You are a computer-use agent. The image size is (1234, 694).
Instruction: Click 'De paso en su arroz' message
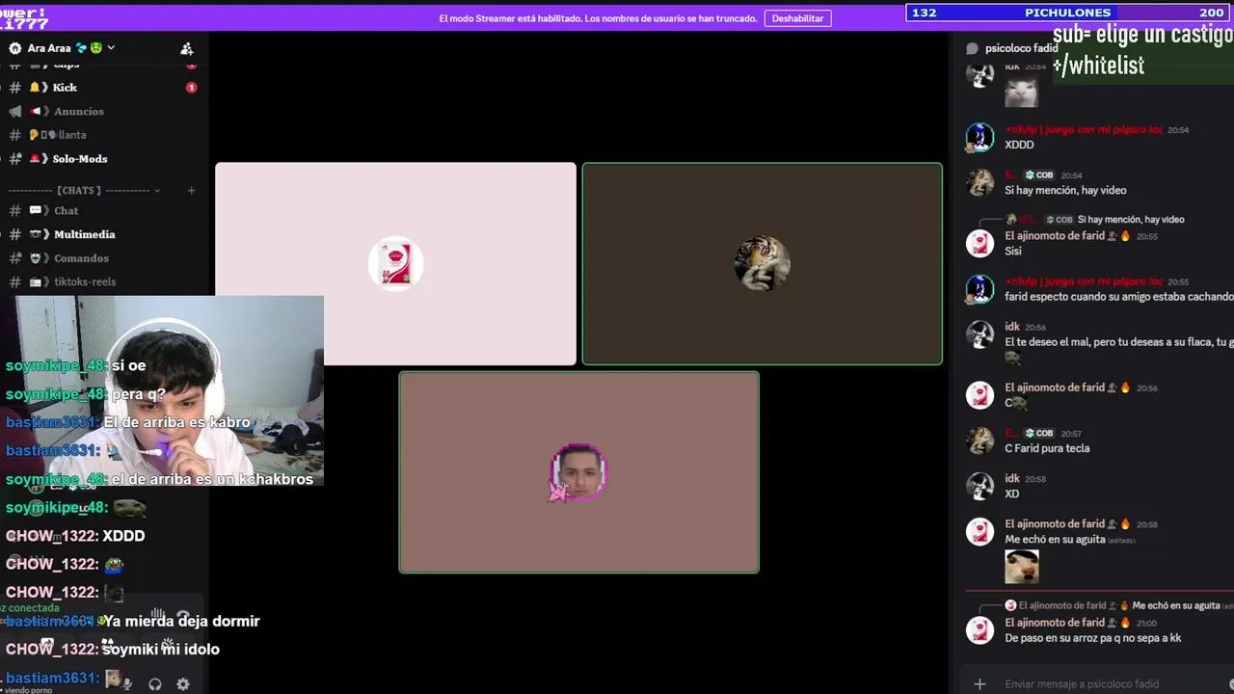coord(1092,638)
